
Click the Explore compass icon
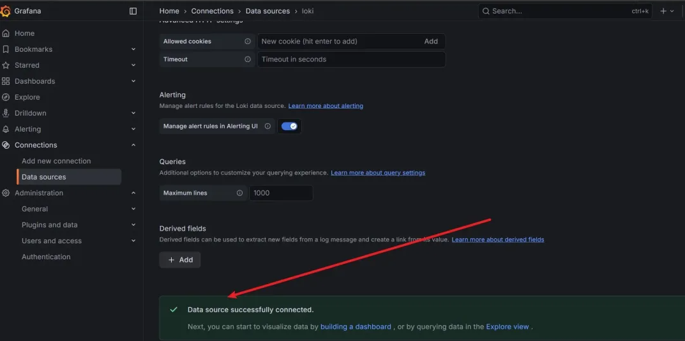point(6,97)
